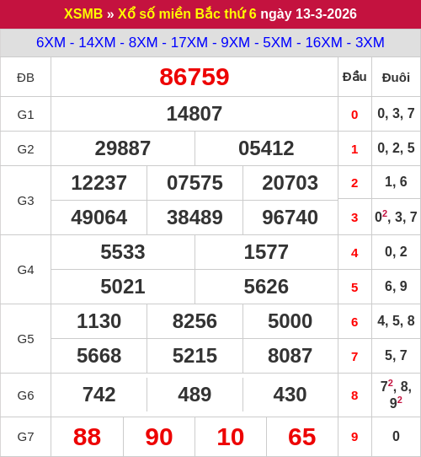Select the G4 number 5021

(x=123, y=287)
